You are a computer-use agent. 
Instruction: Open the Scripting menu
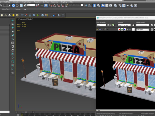(64, 2)
